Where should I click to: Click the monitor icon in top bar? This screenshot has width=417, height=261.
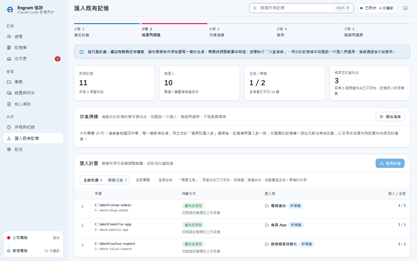(x=405, y=8)
